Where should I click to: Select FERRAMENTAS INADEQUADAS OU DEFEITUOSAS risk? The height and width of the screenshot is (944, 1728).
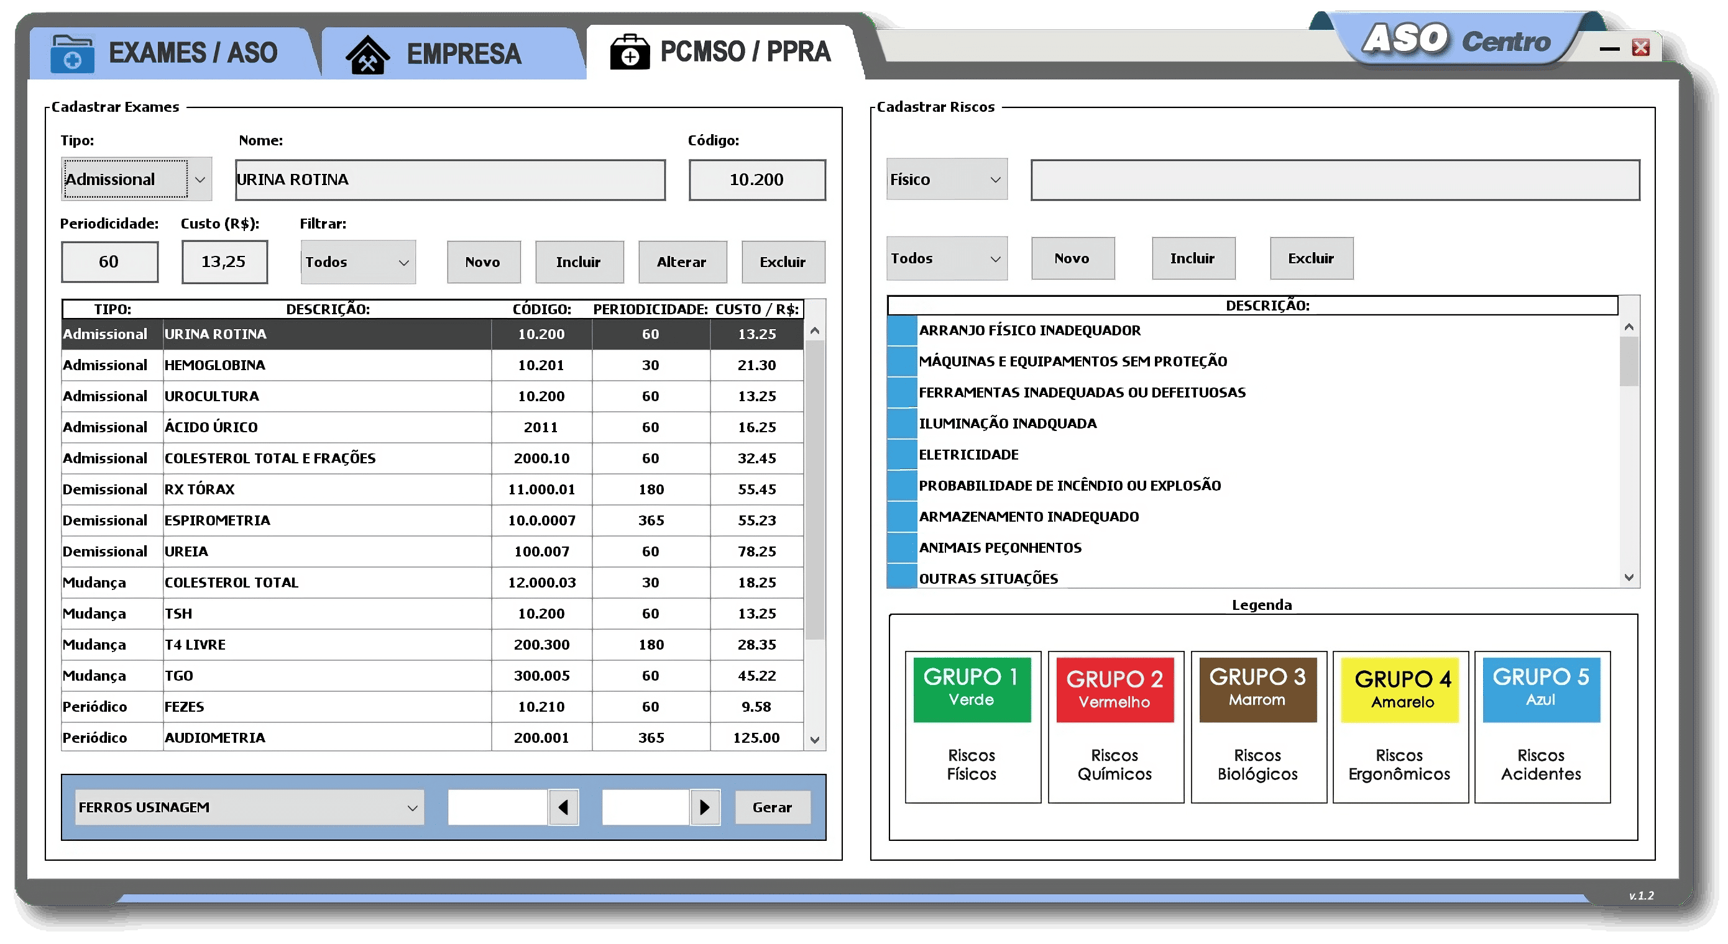(x=1253, y=393)
